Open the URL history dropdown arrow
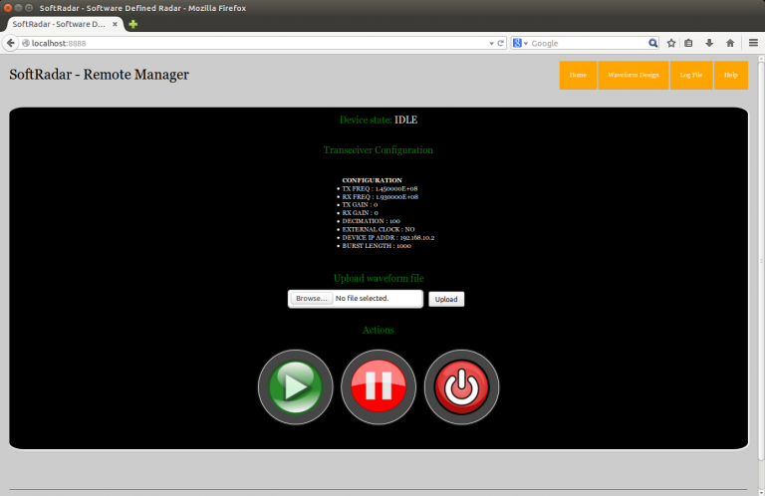Screen dimensions: 765x496 (489, 43)
